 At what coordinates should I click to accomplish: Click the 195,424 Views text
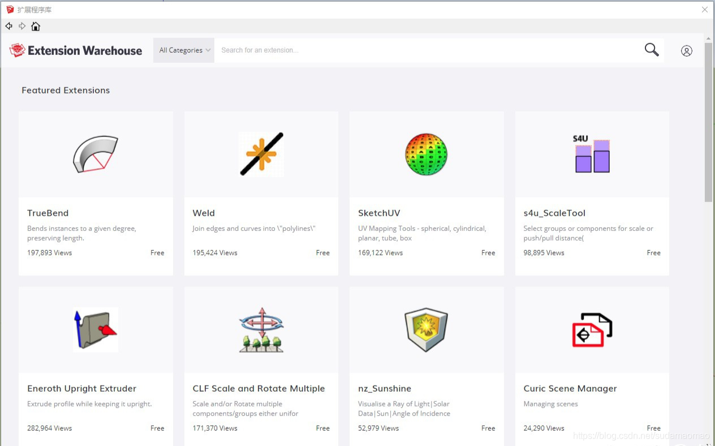point(215,253)
